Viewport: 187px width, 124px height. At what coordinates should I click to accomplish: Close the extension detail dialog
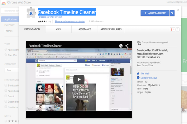coord(178,10)
